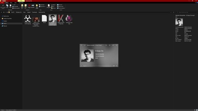Click Windows (C:) in the address breadcrumb
The width and height of the screenshot is (198, 111).
coord(19,12)
